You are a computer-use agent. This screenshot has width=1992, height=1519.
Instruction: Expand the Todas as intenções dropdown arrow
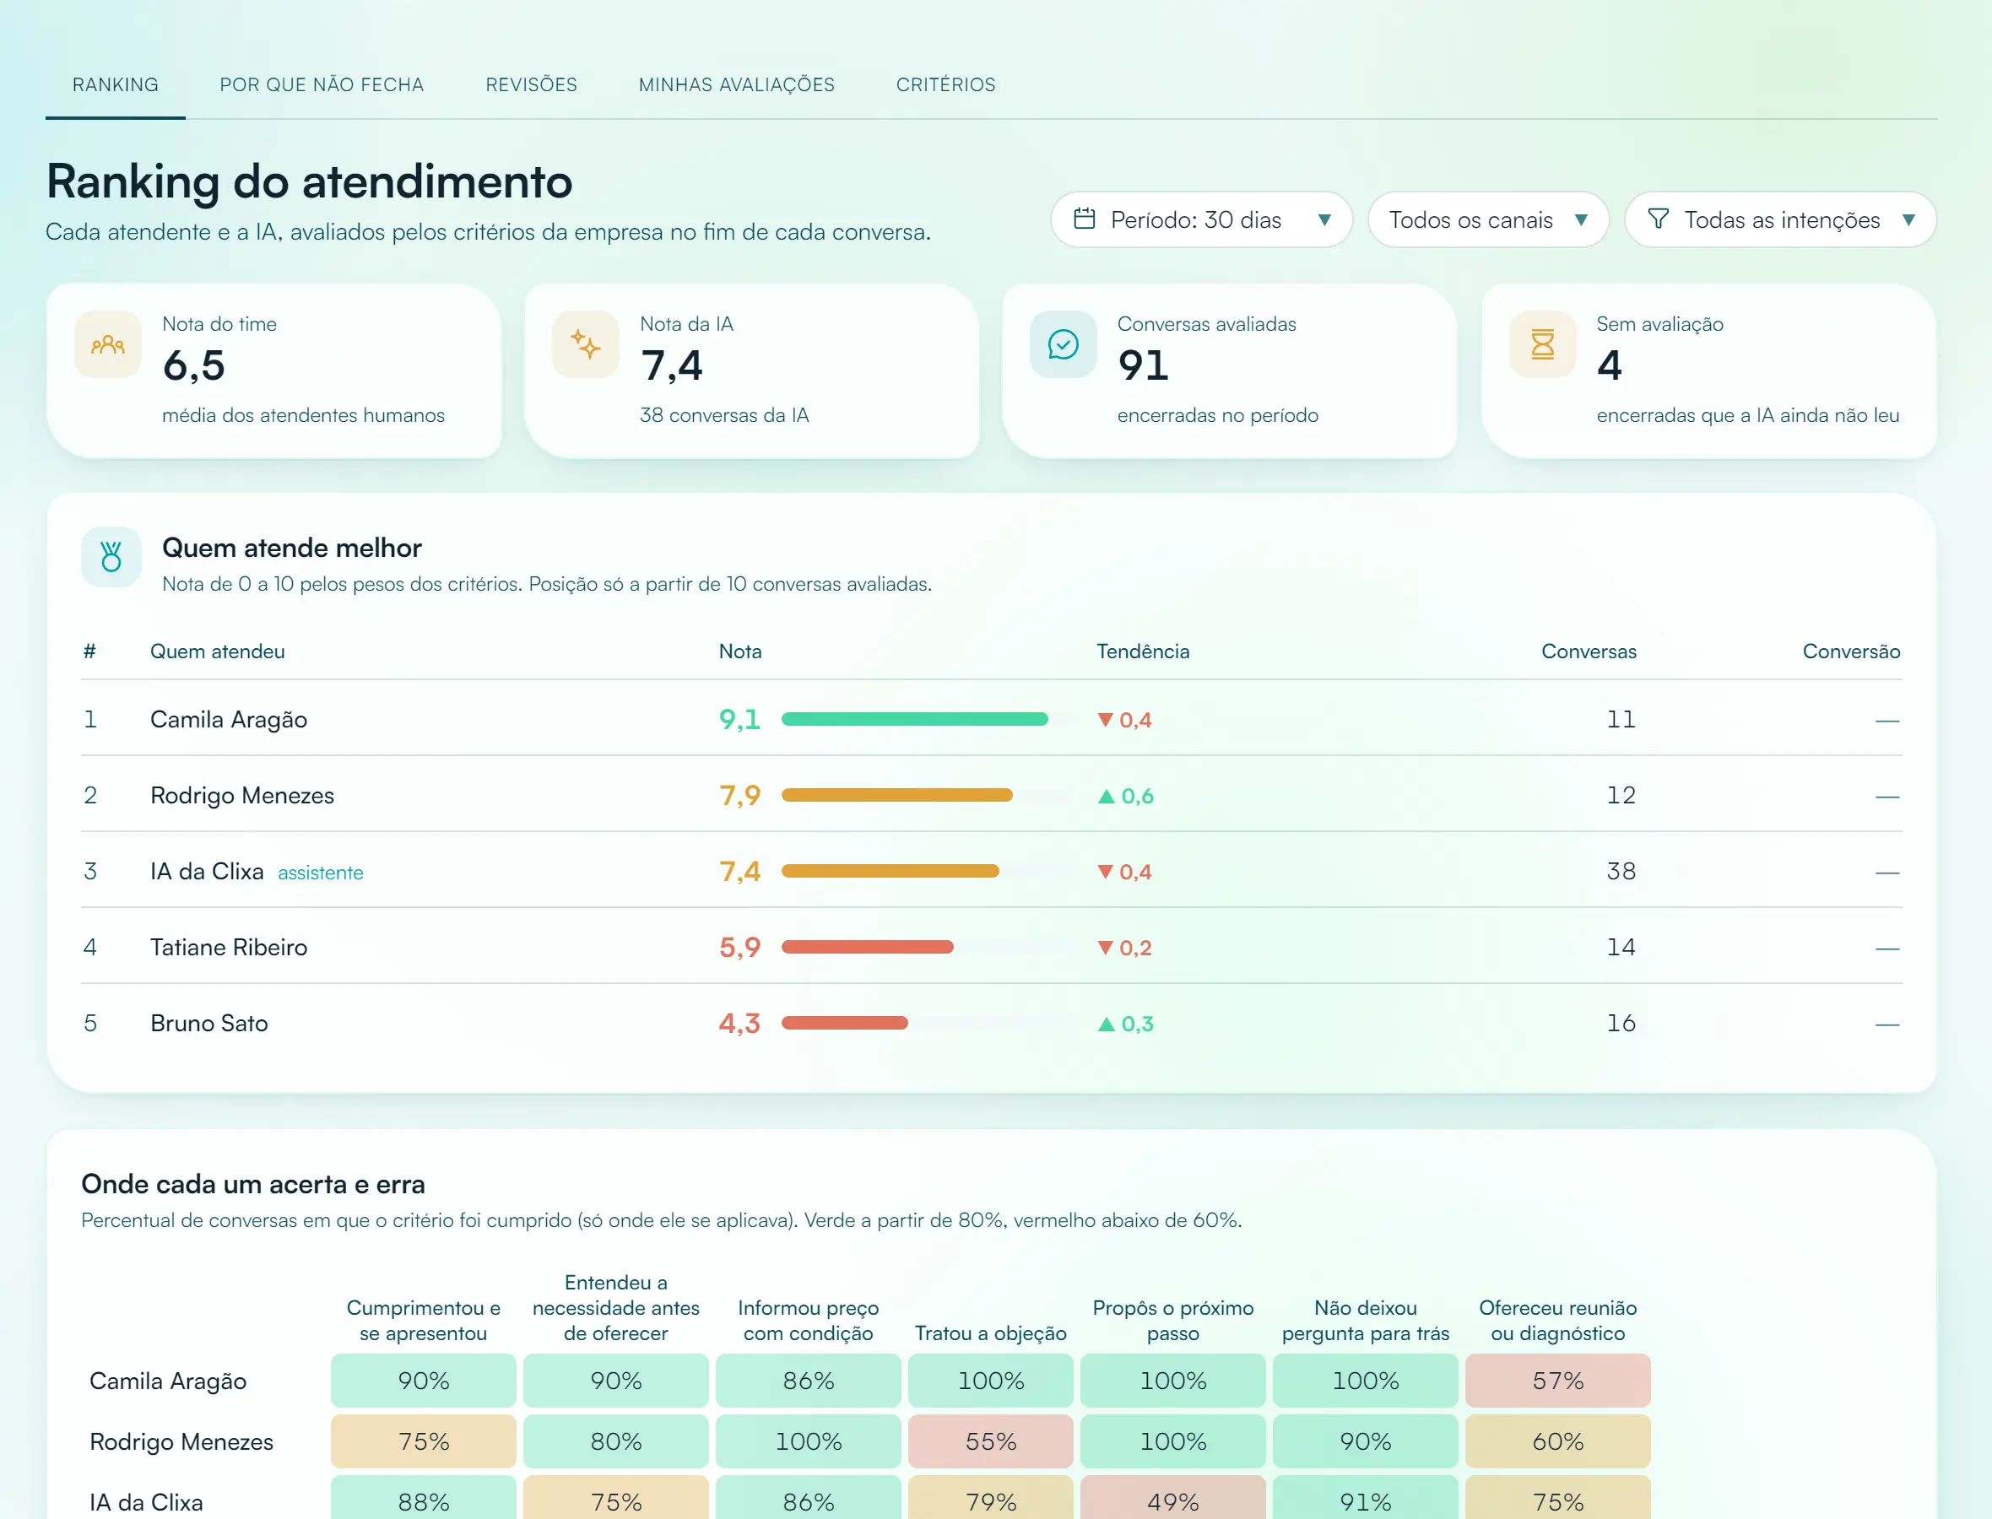click(1908, 219)
